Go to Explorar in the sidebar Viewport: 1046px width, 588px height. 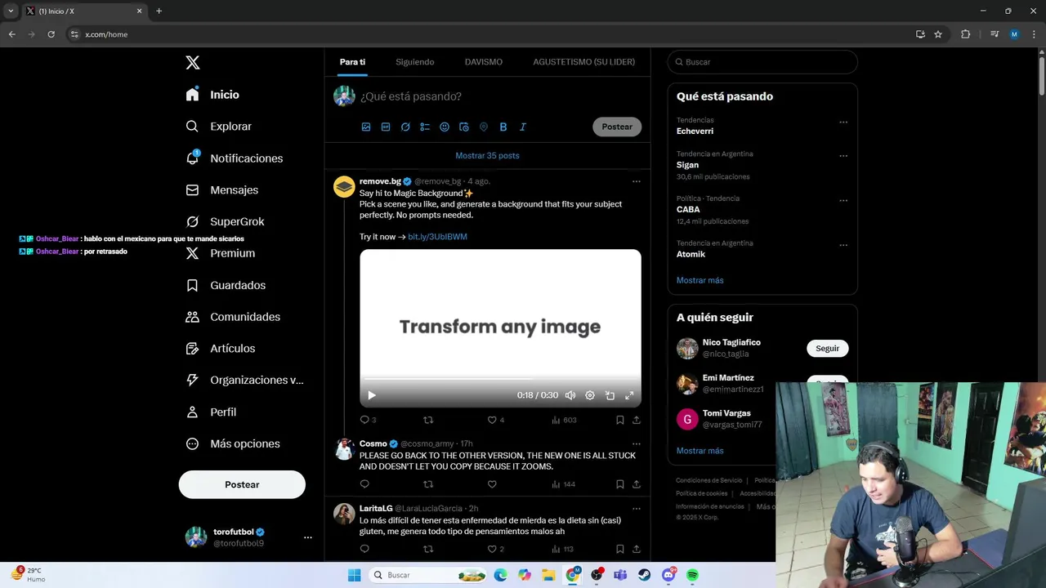click(219, 127)
